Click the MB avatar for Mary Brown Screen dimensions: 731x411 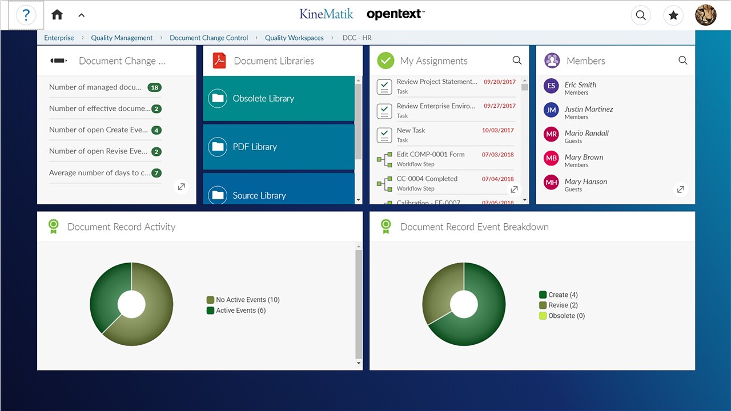tap(551, 158)
